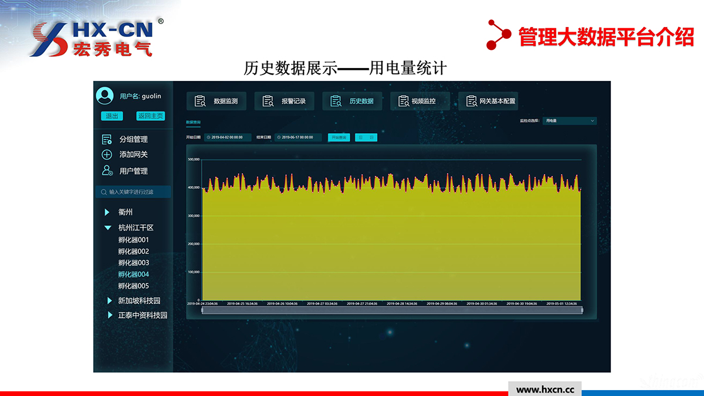Select 孵化器002 in the device tree
Screen dimensions: 704x396
(x=134, y=251)
